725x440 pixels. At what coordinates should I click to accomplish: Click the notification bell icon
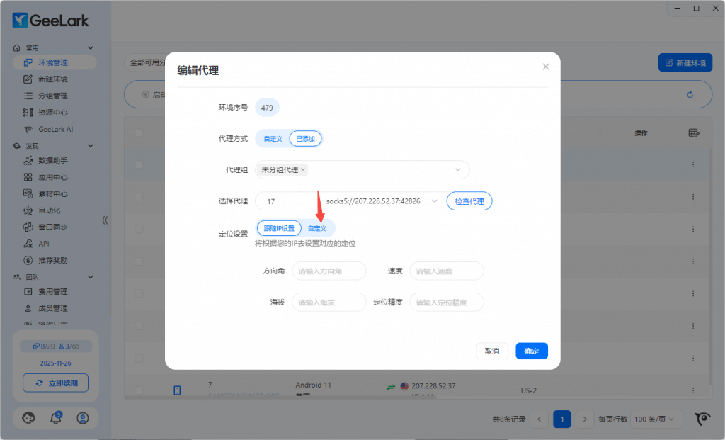coord(56,418)
